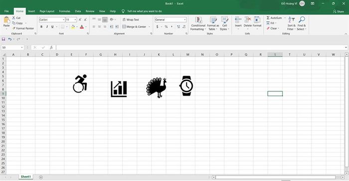Switch to the Formulas tab

click(64, 11)
